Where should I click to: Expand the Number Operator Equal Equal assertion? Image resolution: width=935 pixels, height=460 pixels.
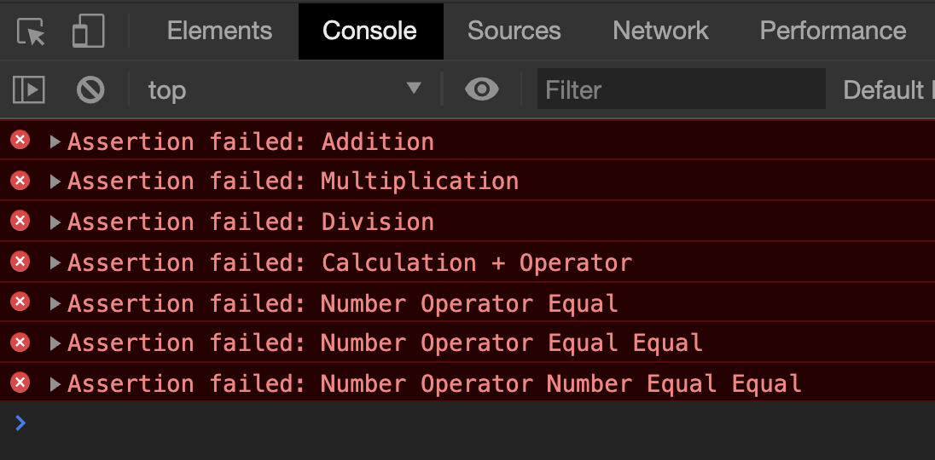55,343
